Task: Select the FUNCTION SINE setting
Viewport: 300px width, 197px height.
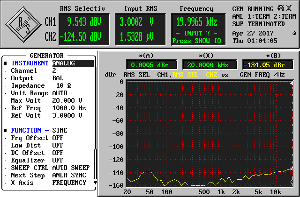Action: point(60,130)
